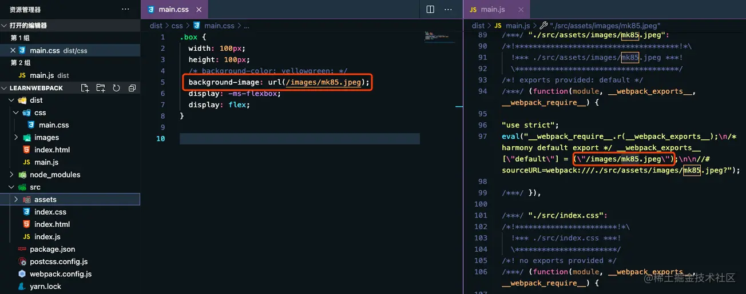746x294 pixels.
Task: Open the main.css editor group more actions
Action: click(448, 10)
